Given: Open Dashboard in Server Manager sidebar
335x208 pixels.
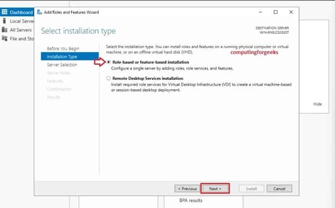Looking at the screenshot, I should click(x=17, y=12).
